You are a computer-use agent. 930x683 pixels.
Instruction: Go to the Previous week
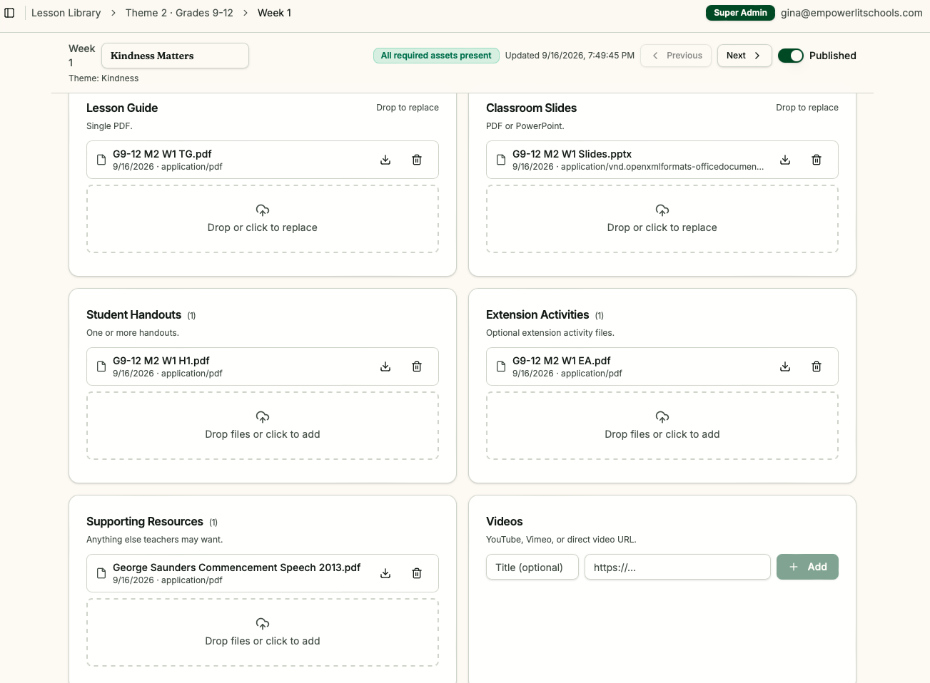(676, 56)
